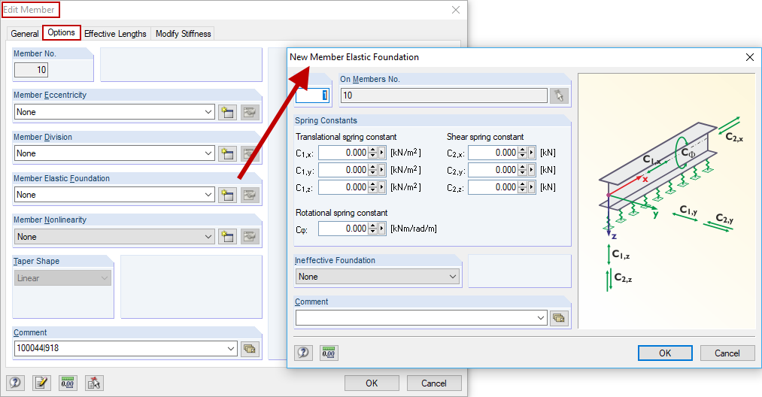Open C2,y value options arrow
762x397 pixels.
(531, 170)
